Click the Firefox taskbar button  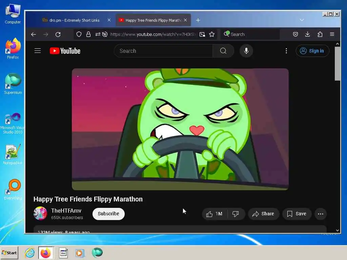coord(46,253)
